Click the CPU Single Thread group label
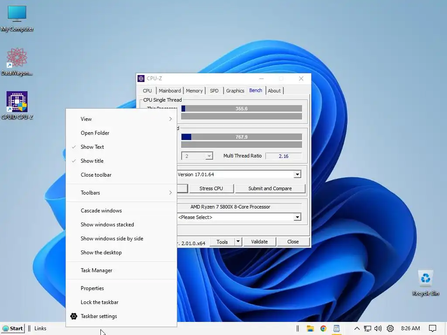The image size is (447, 335). point(162,100)
